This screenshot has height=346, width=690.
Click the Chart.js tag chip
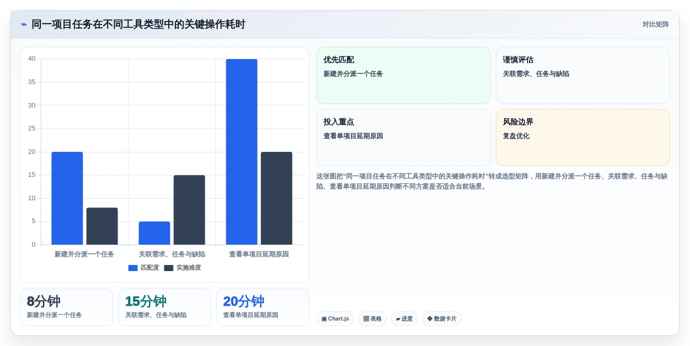(x=335, y=319)
